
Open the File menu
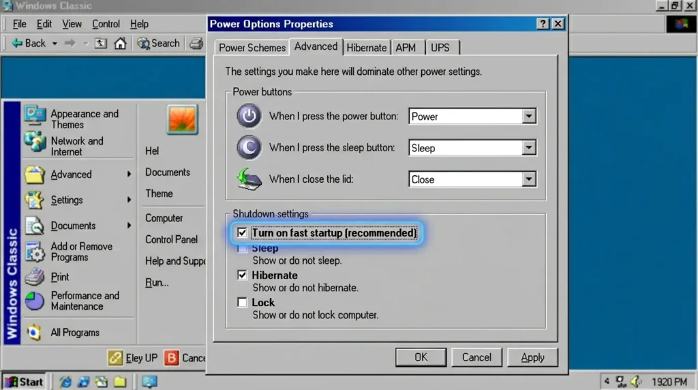point(19,24)
